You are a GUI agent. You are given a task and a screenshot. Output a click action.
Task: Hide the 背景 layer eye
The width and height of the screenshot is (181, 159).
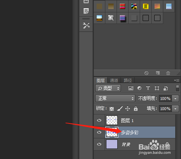coord(99,144)
